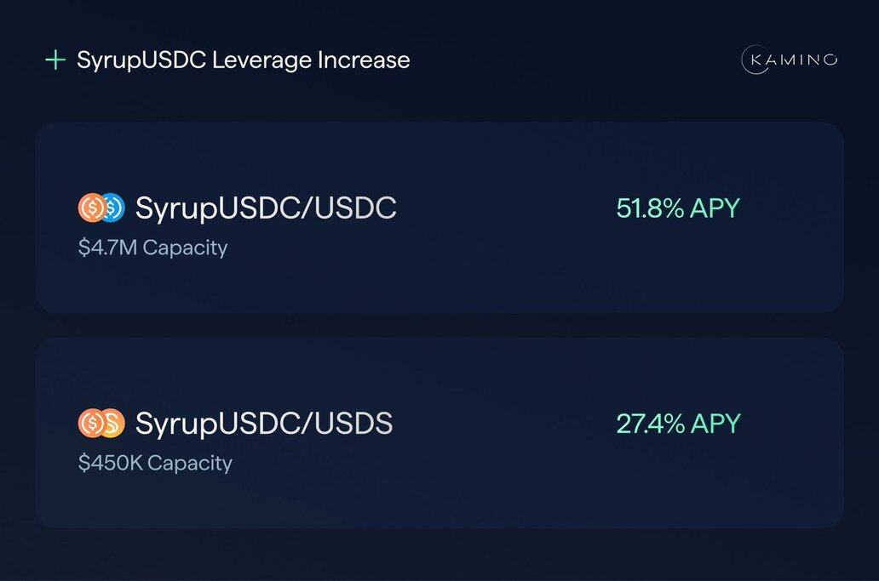879x581 pixels.
Task: Select the $4.7M Capacity label
Action: click(153, 248)
